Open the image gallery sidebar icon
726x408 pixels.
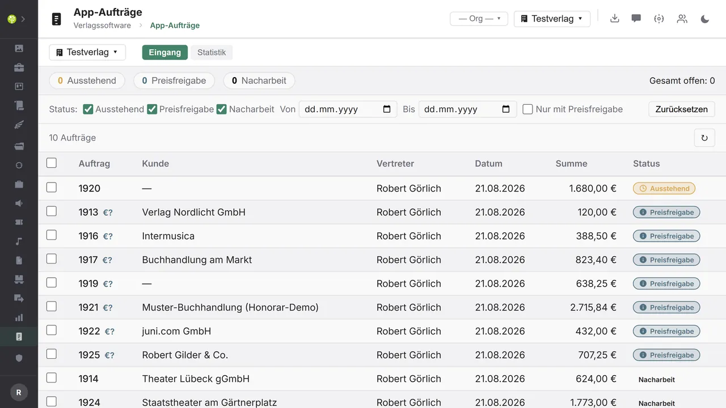click(x=19, y=48)
